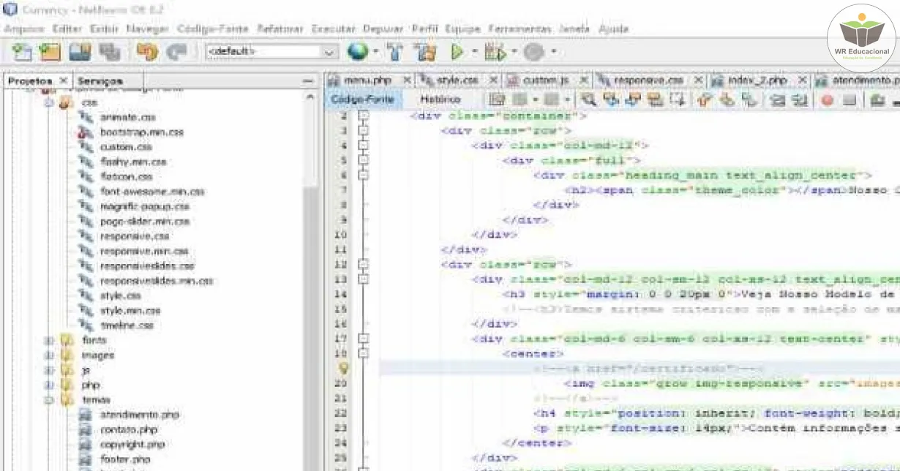
Task: Collapse the code fold at line 17
Action: pyautogui.click(x=364, y=339)
